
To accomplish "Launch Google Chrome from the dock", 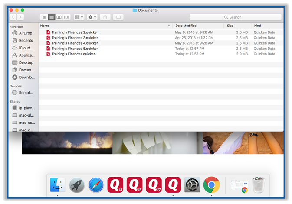I will click(211, 185).
